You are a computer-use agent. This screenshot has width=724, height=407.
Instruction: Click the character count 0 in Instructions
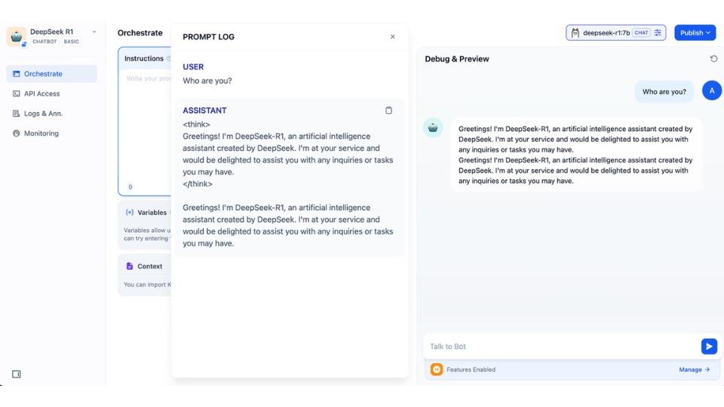pos(130,187)
